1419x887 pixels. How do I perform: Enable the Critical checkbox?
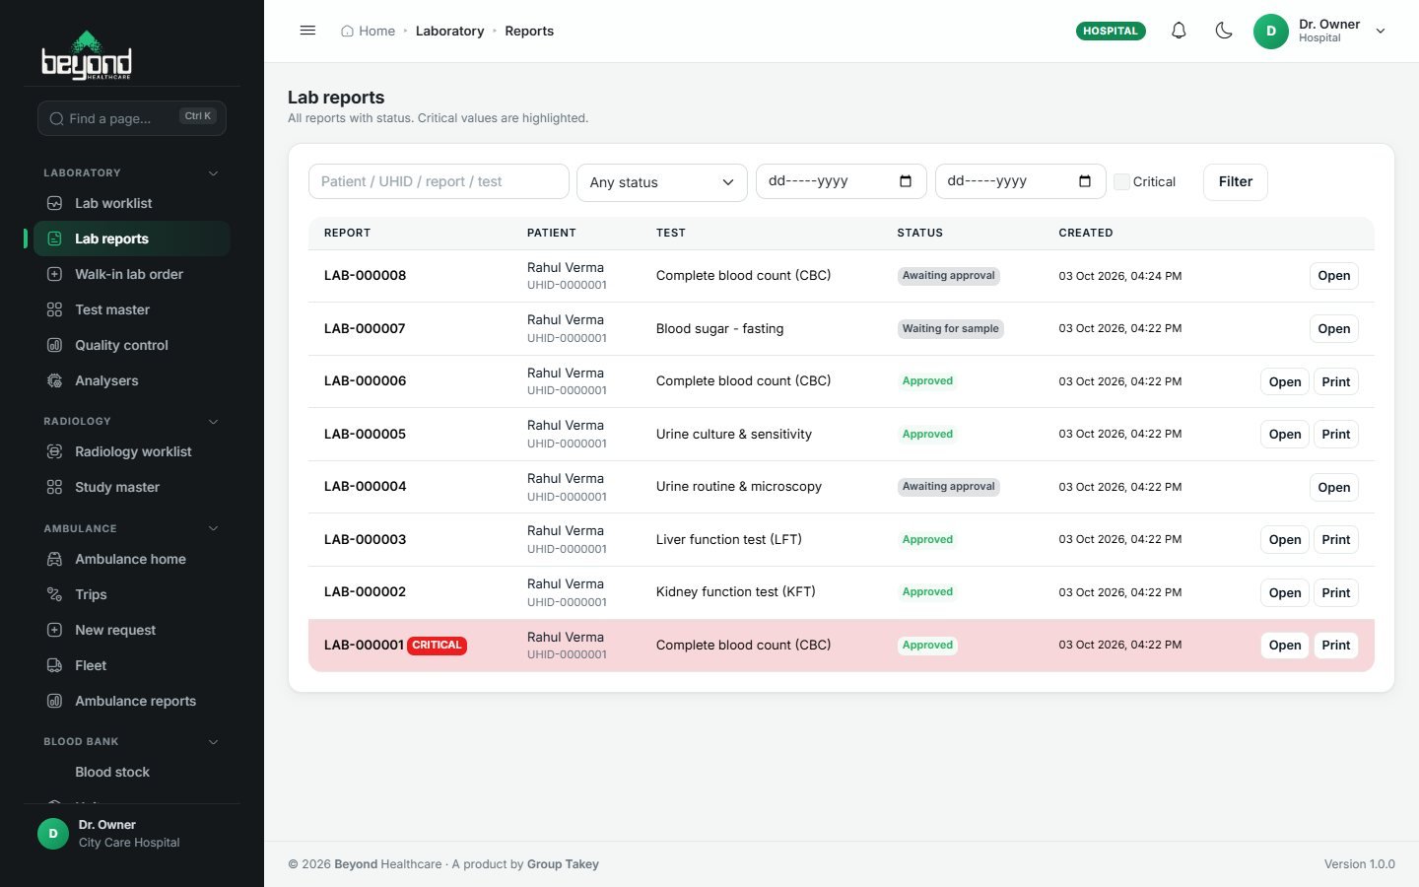[1121, 181]
